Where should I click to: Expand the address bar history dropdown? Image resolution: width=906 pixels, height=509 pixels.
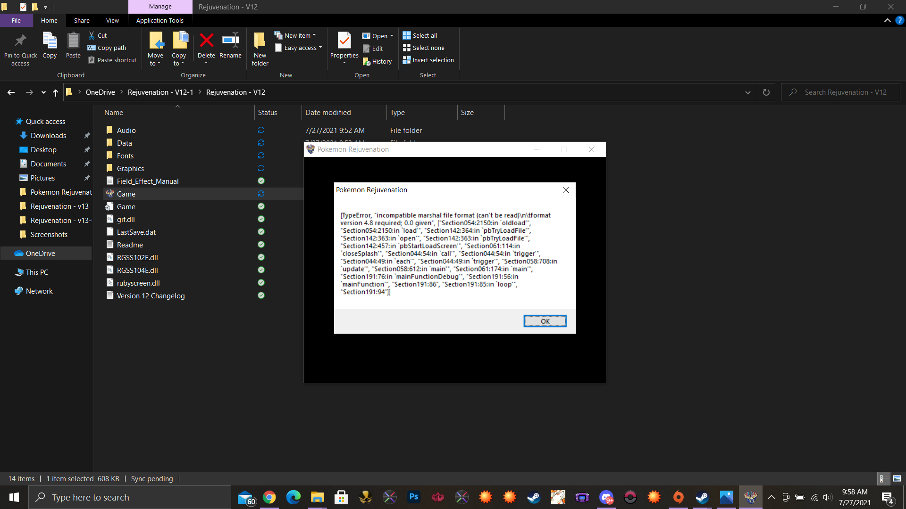coord(748,92)
